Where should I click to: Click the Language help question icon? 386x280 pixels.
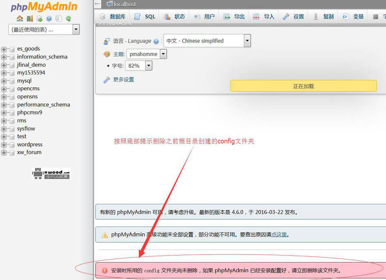click(156, 42)
